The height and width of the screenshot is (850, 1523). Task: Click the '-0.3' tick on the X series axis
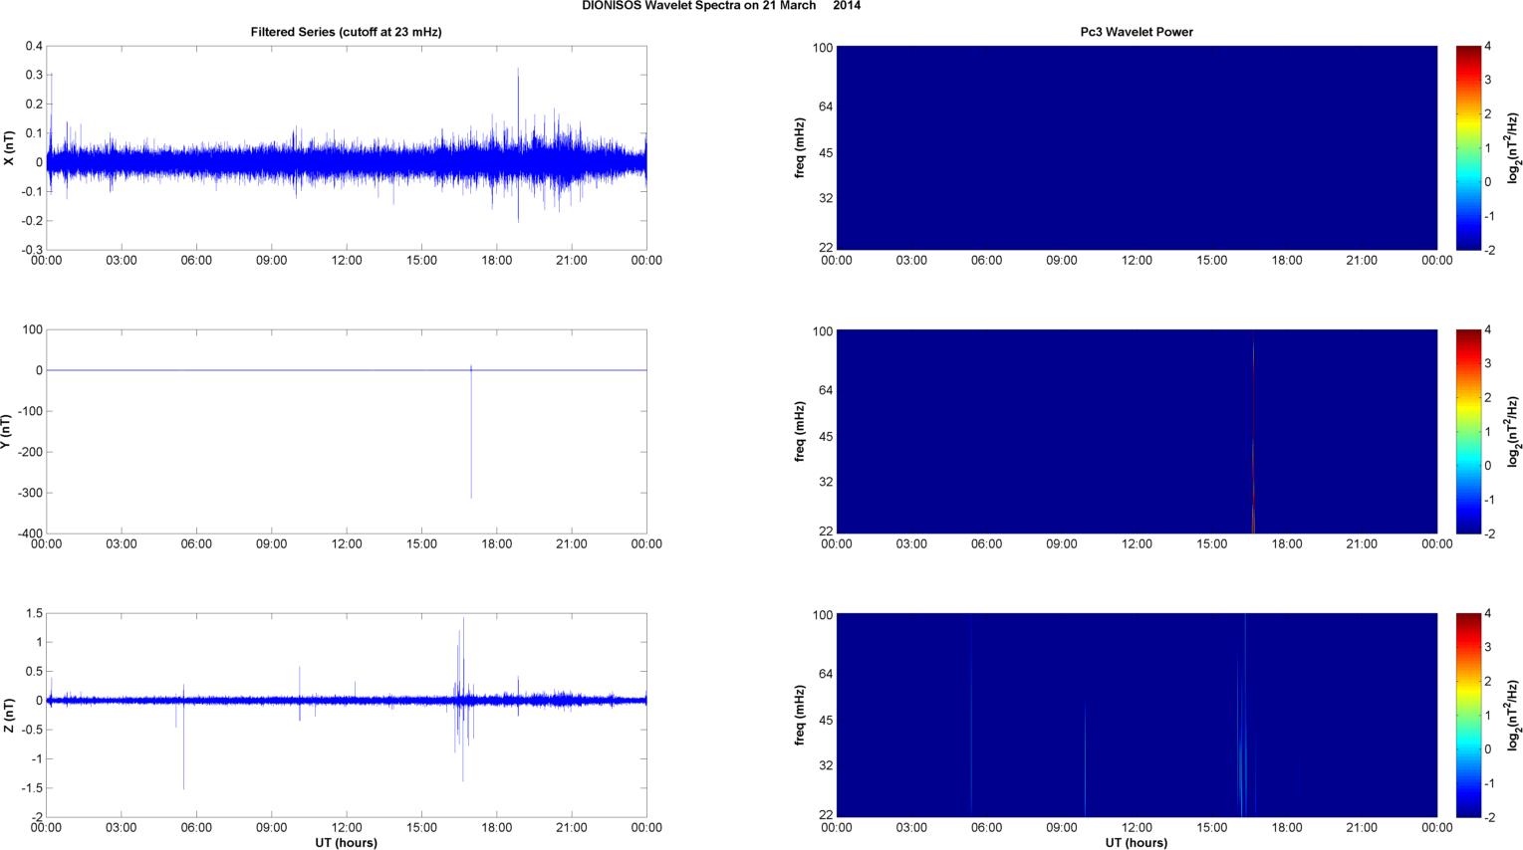point(32,250)
